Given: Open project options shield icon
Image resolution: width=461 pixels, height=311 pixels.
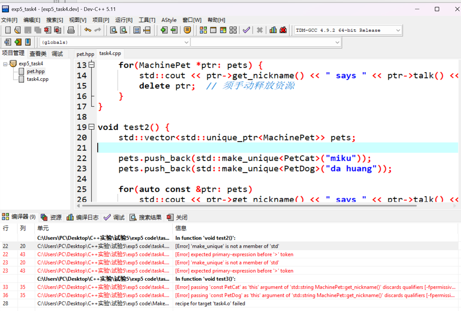Looking at the screenshot, I should (x=187, y=30).
